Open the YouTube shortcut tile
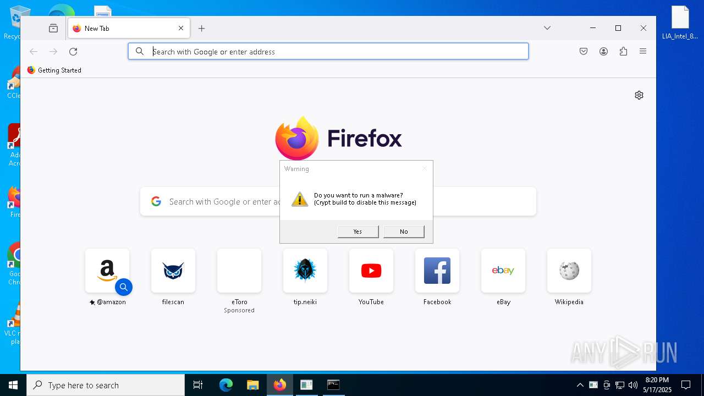Screen dimensions: 704x396 point(371,271)
